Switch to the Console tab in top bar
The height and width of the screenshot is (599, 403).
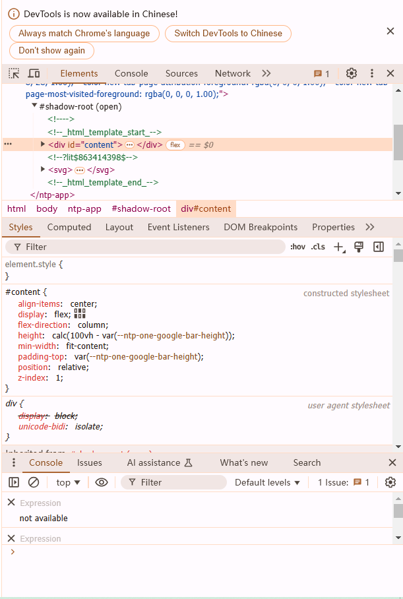pos(131,73)
